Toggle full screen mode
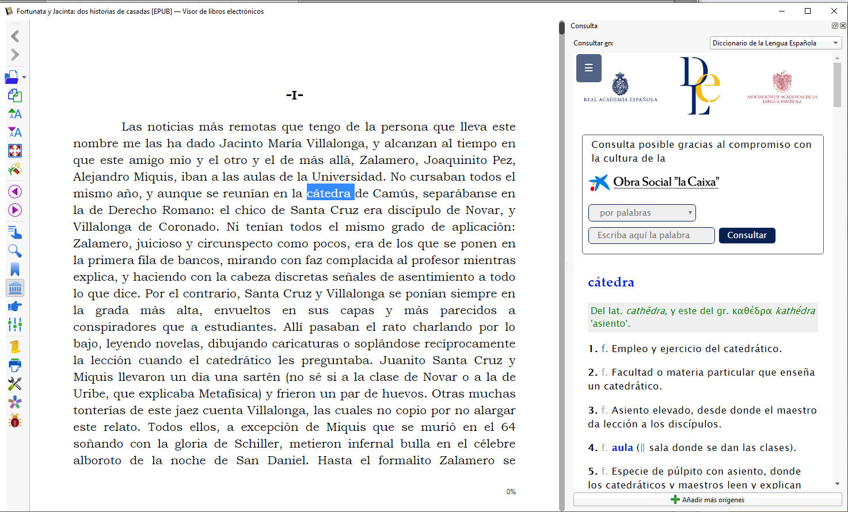The width and height of the screenshot is (848, 512). click(15, 151)
